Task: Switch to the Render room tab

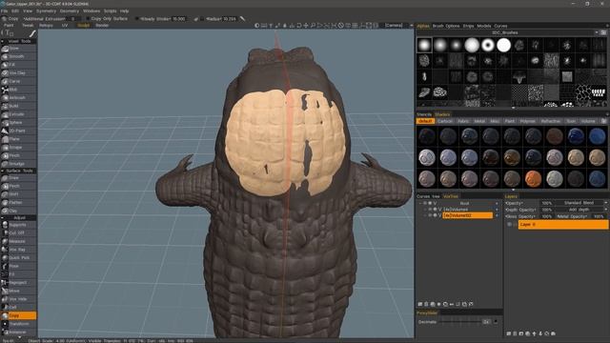Action: [x=102, y=26]
